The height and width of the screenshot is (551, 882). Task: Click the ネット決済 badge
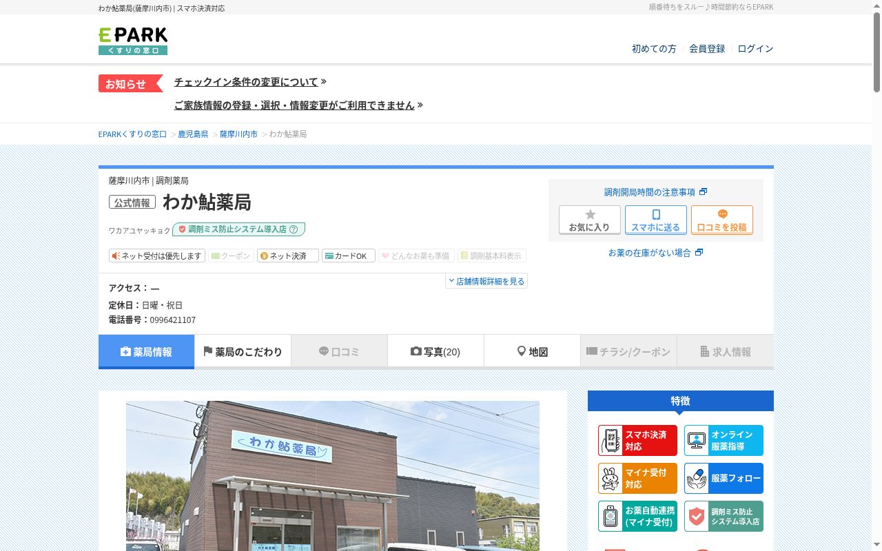(x=288, y=256)
